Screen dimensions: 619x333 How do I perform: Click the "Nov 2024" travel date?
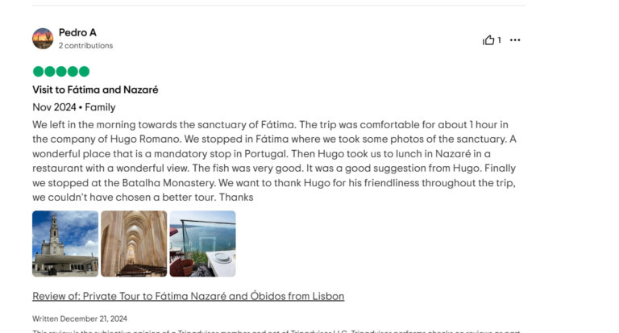click(54, 107)
